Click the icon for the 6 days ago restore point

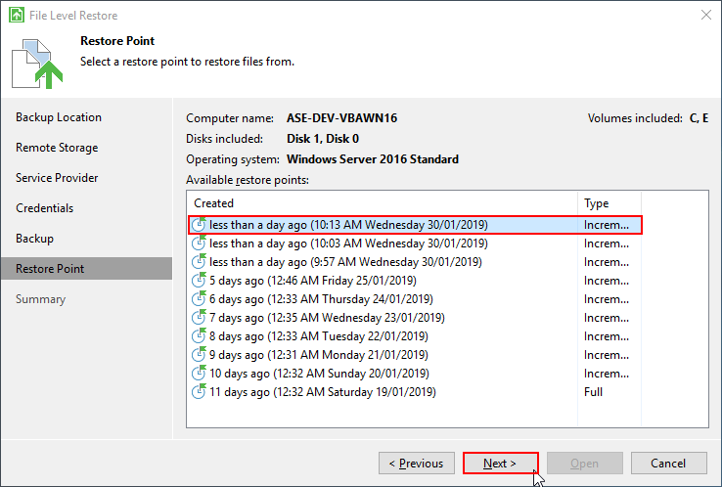click(x=200, y=299)
